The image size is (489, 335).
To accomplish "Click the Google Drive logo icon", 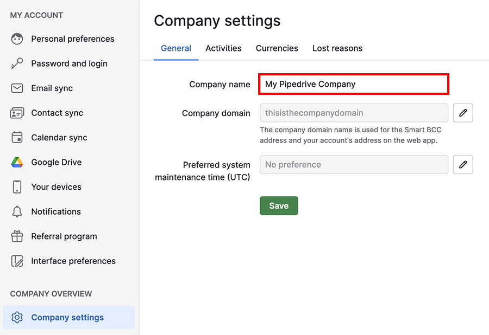I will coord(17,162).
